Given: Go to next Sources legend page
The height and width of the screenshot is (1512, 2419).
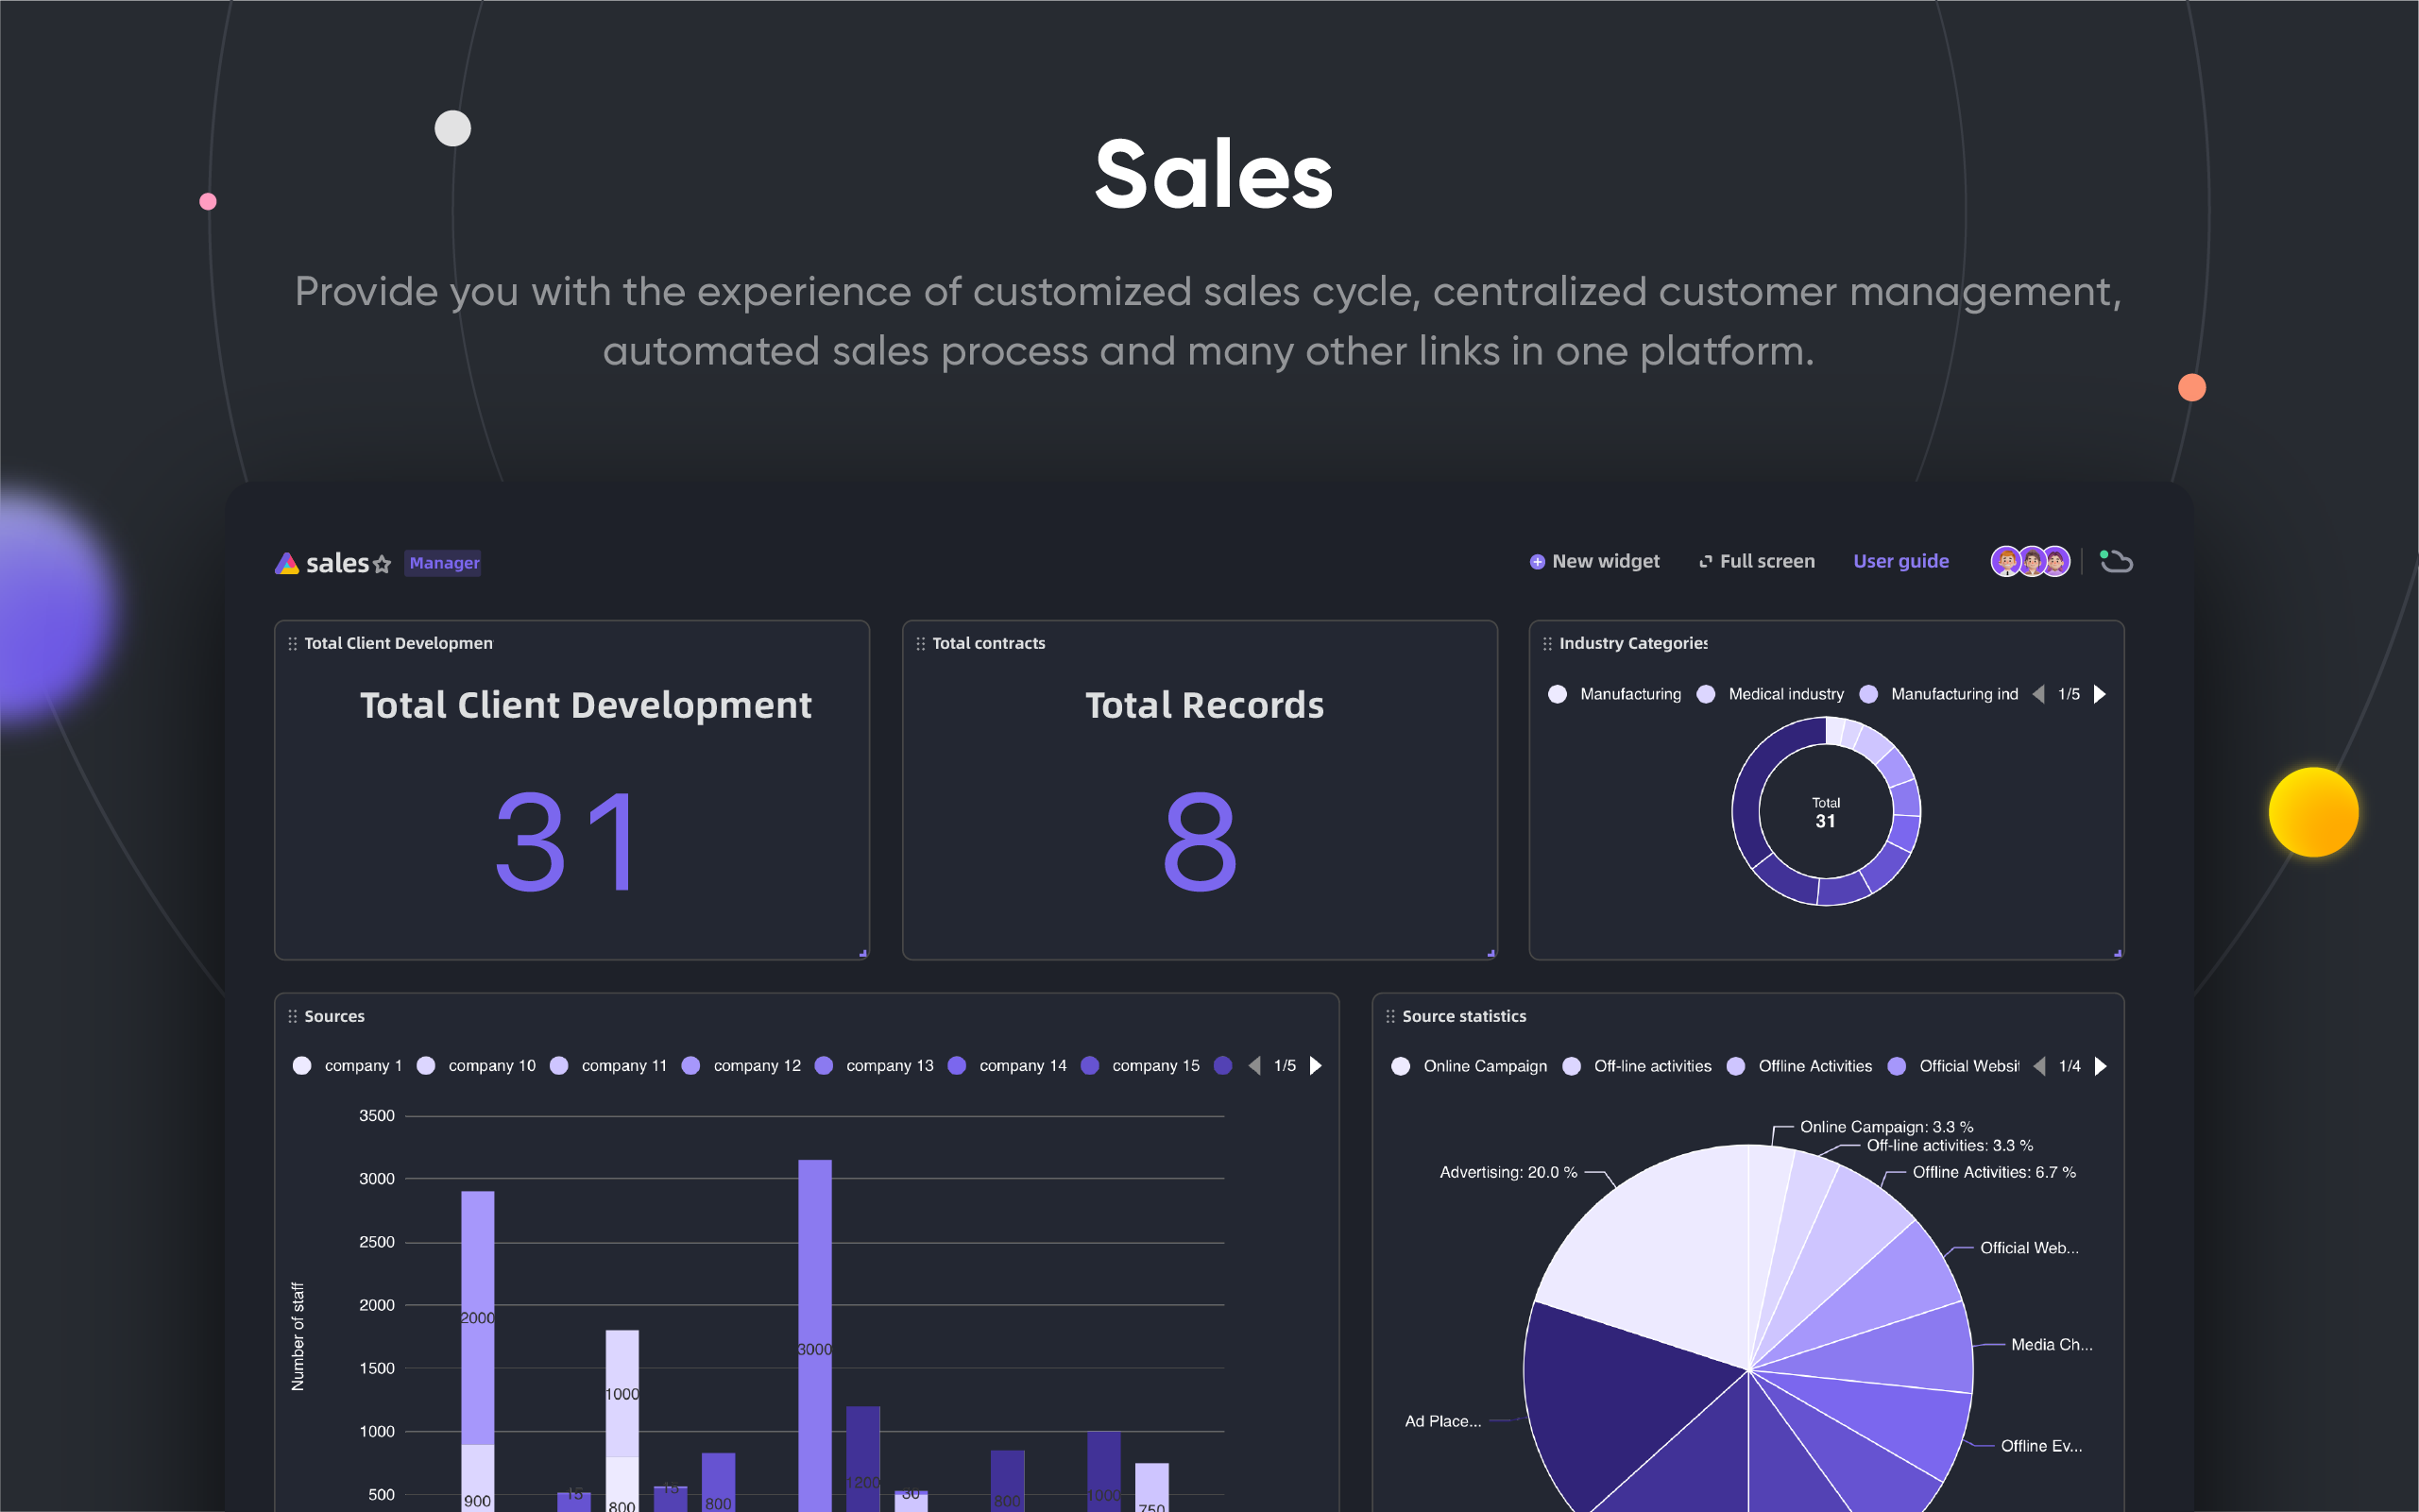Looking at the screenshot, I should pyautogui.click(x=1316, y=1066).
